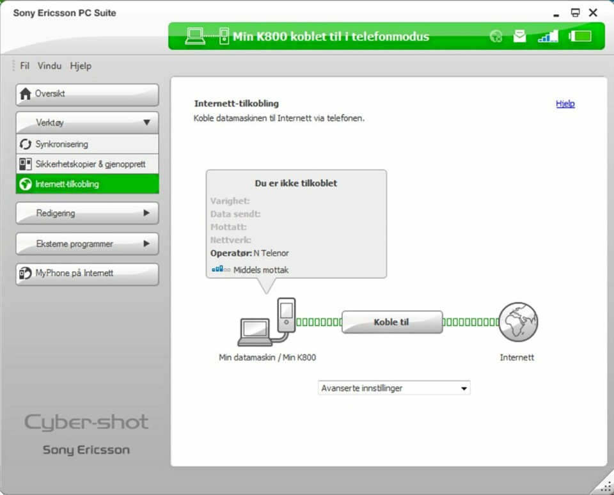Click the 'Du er ikke tilkoblet' status heading
This screenshot has width=614, height=495.
tap(296, 184)
